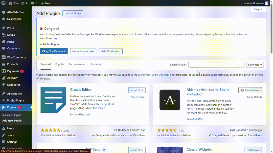This screenshot has width=273, height=153.
Task: Open Installed Plugins submenu item
Action: 12,115
